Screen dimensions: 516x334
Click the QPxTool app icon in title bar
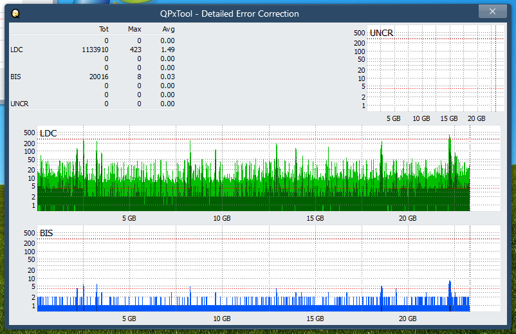coord(15,14)
